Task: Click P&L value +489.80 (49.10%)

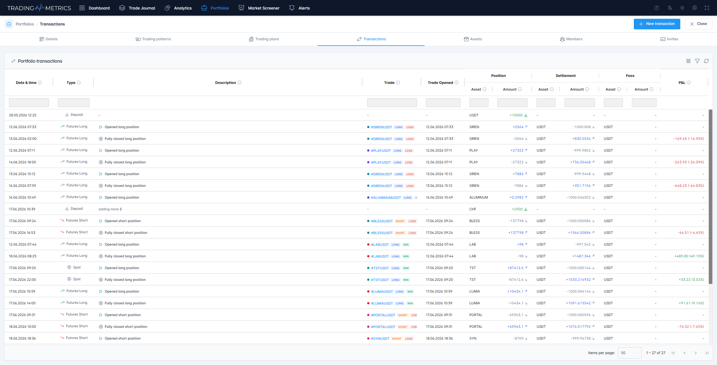Action: (689, 256)
